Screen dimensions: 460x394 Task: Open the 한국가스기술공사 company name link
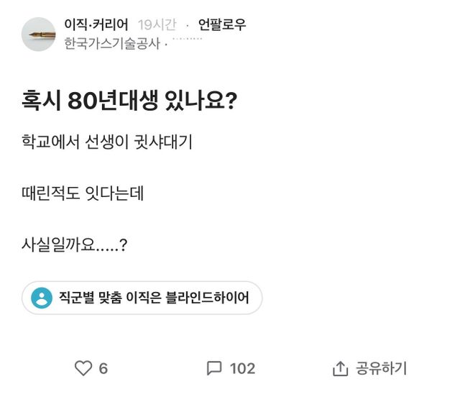[111, 44]
